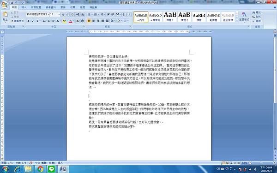Viewport: 277px width, 173px height.
Task: Apply the 標題 1 heading style
Action: tap(170, 17)
